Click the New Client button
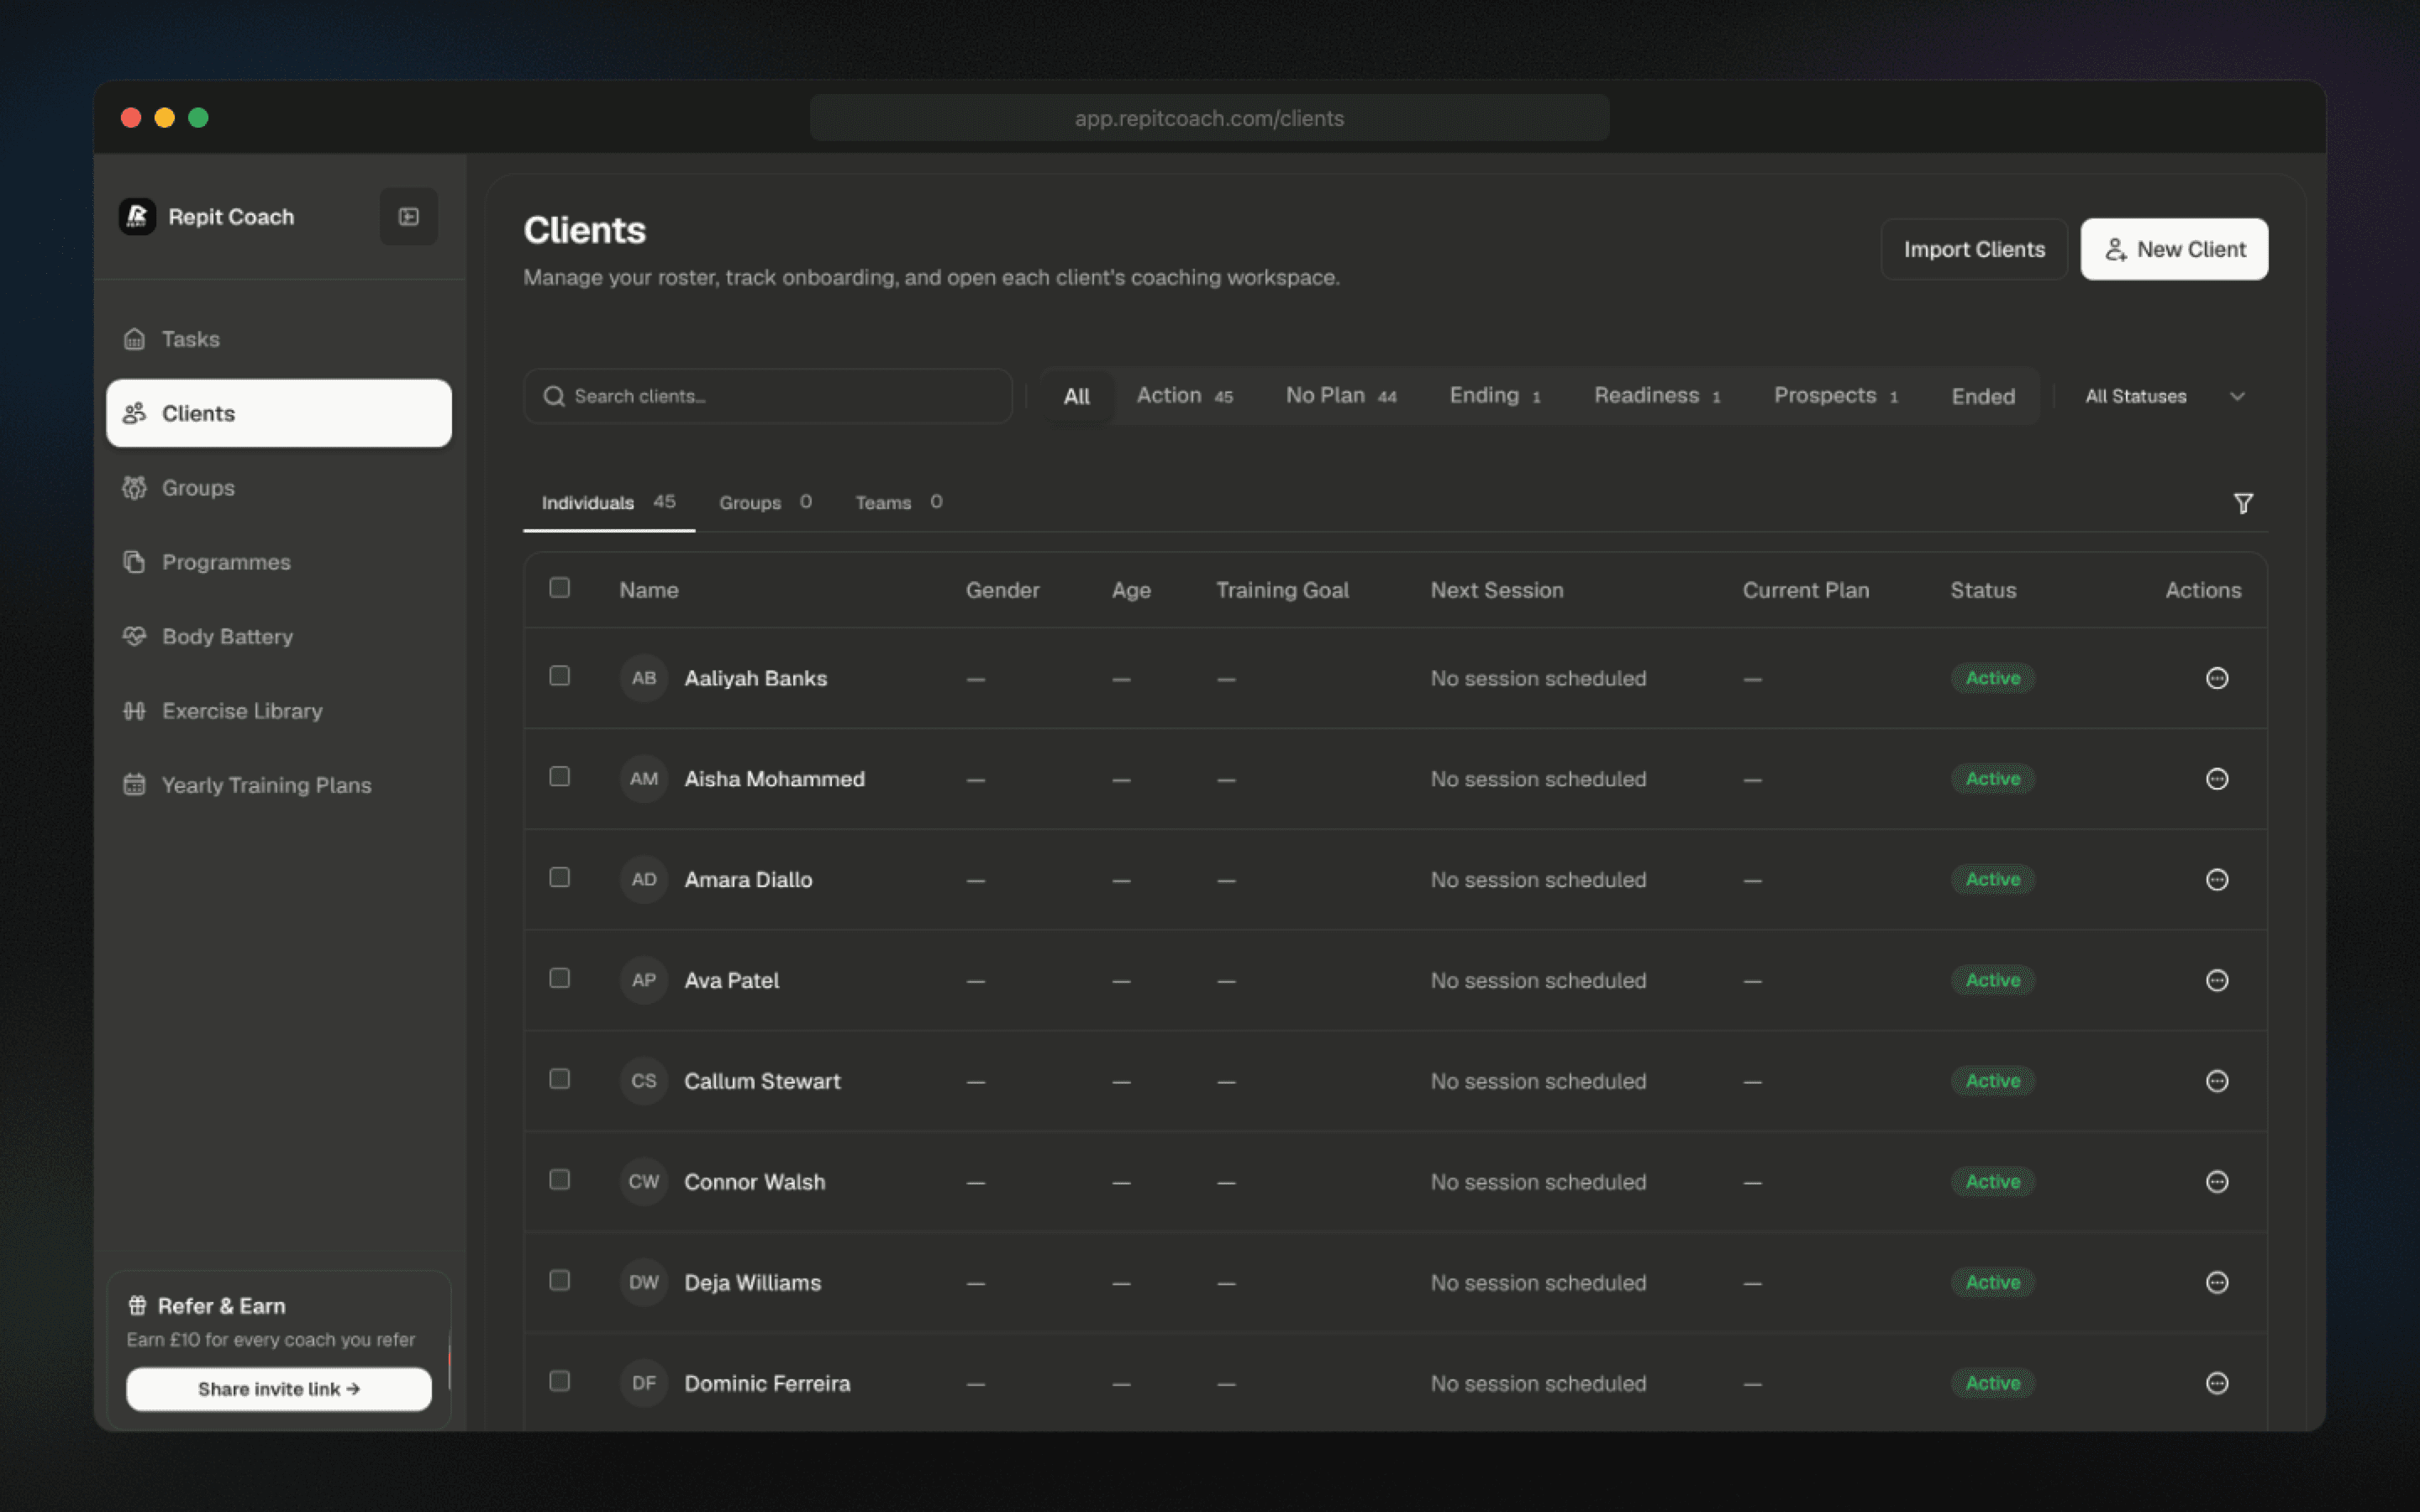 coord(2174,249)
